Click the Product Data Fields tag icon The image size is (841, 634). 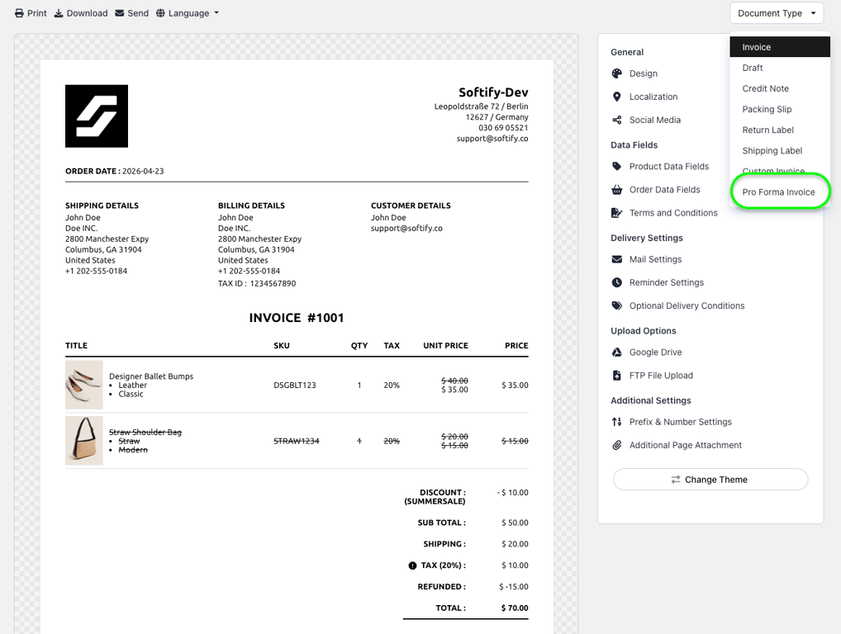tap(617, 166)
